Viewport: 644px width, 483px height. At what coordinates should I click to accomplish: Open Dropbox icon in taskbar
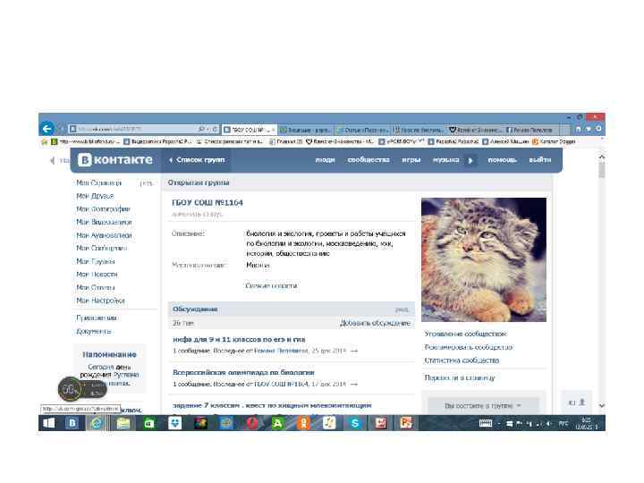point(175,423)
